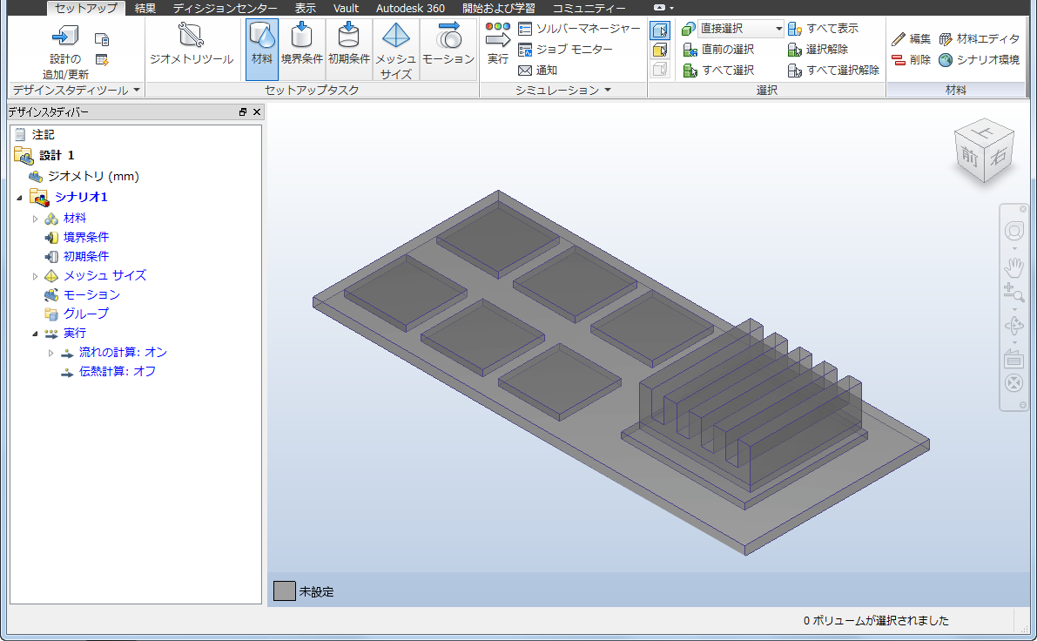Open the 開始および学習 tab

(499, 8)
